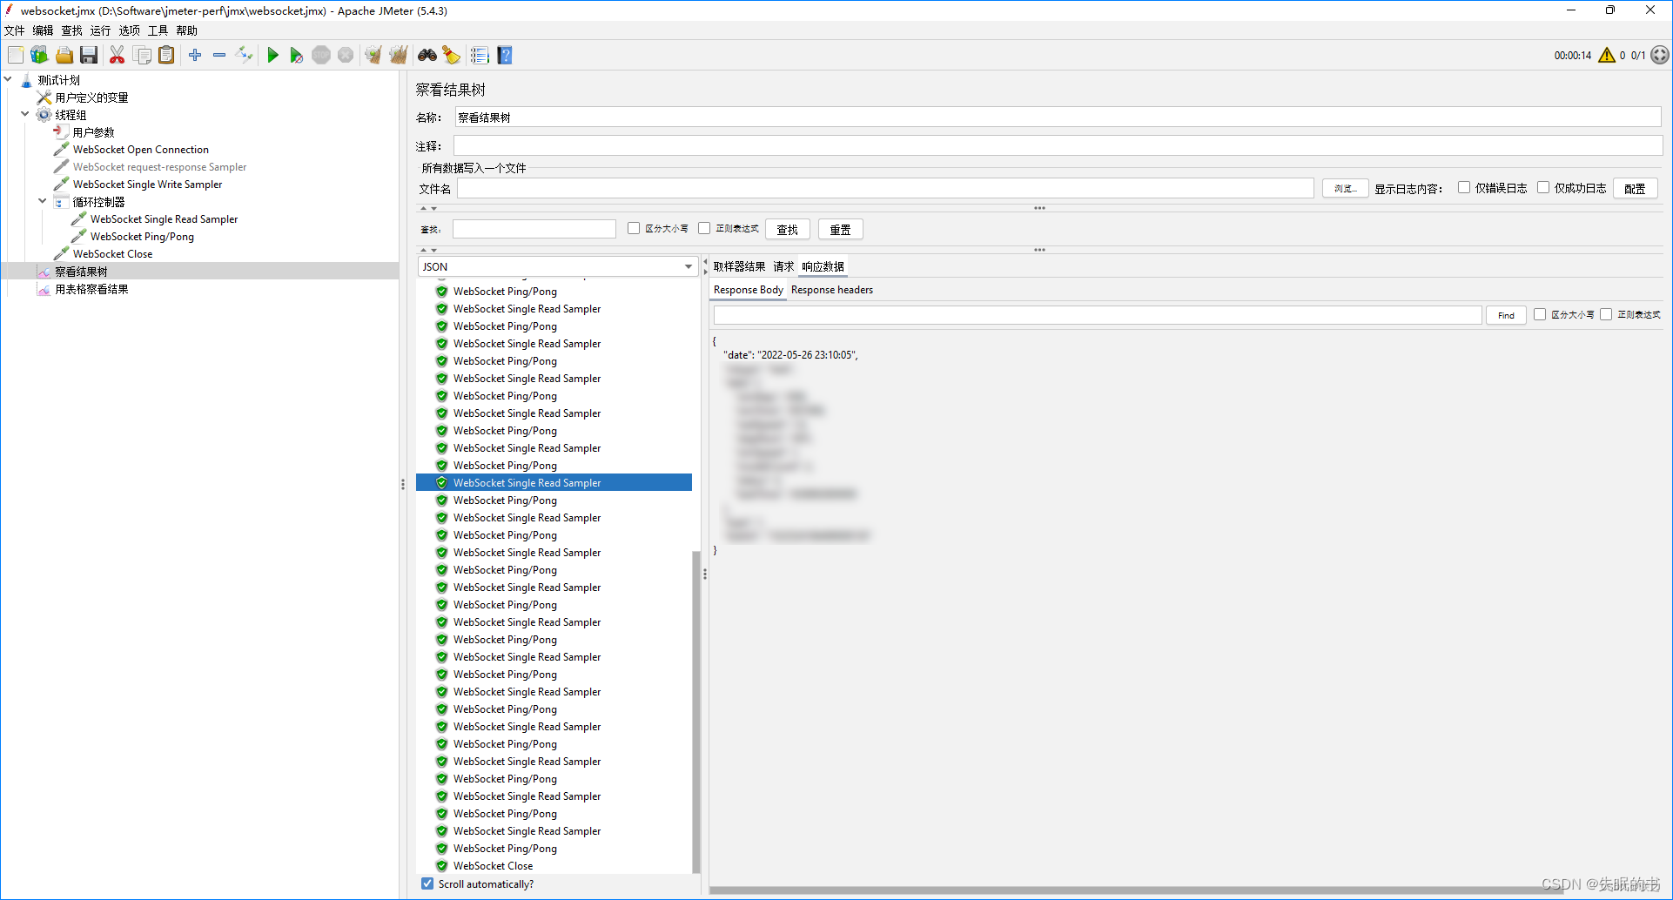Save the test plan with floppy icon

89,56
